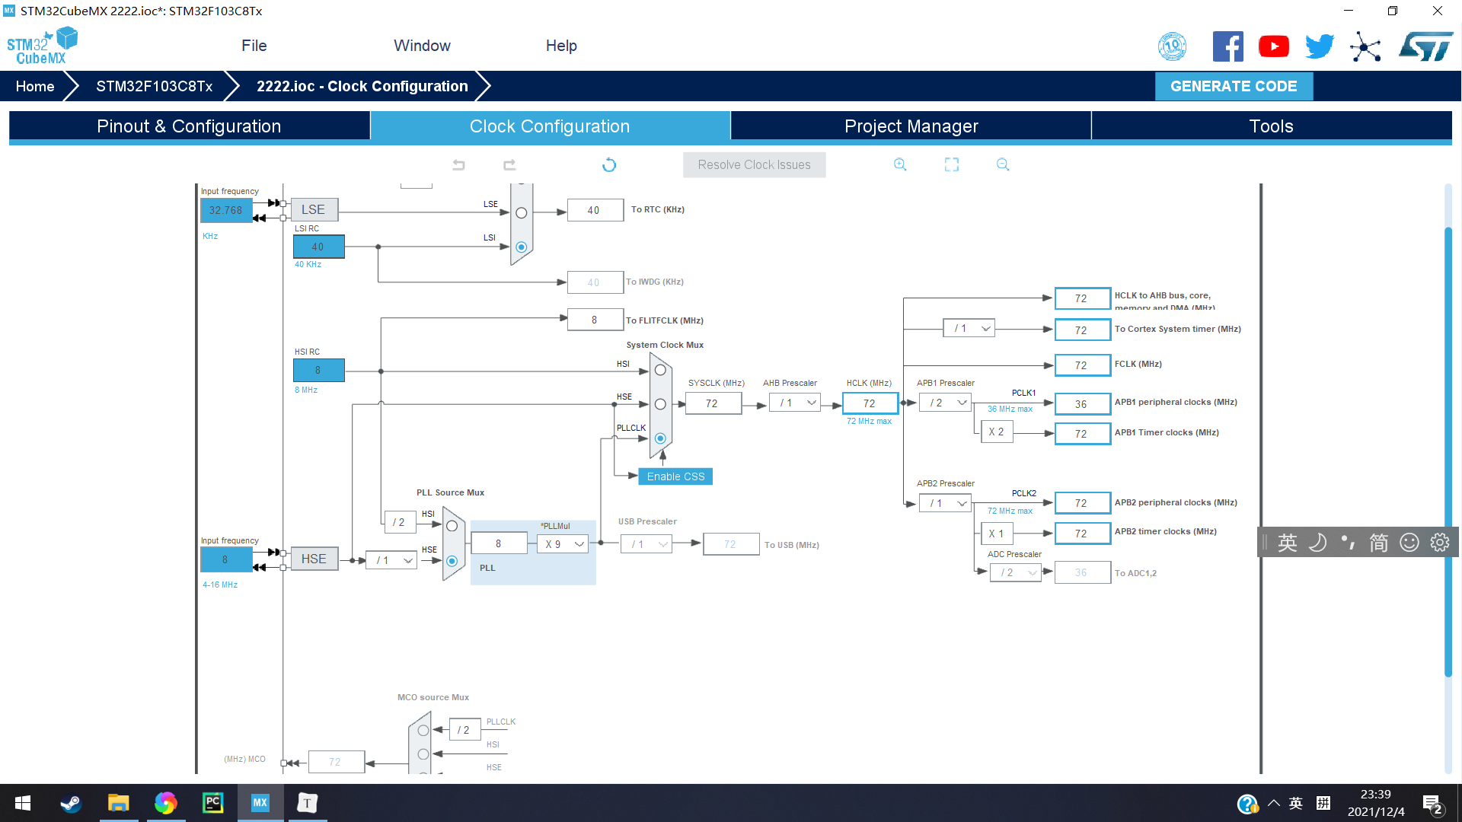Image resolution: width=1462 pixels, height=822 pixels.
Task: Open ST YouTube channel icon
Action: click(1274, 46)
